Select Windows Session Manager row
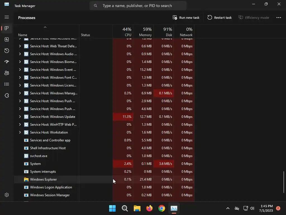Screen dimensions: 286x215 pos(104,195)
